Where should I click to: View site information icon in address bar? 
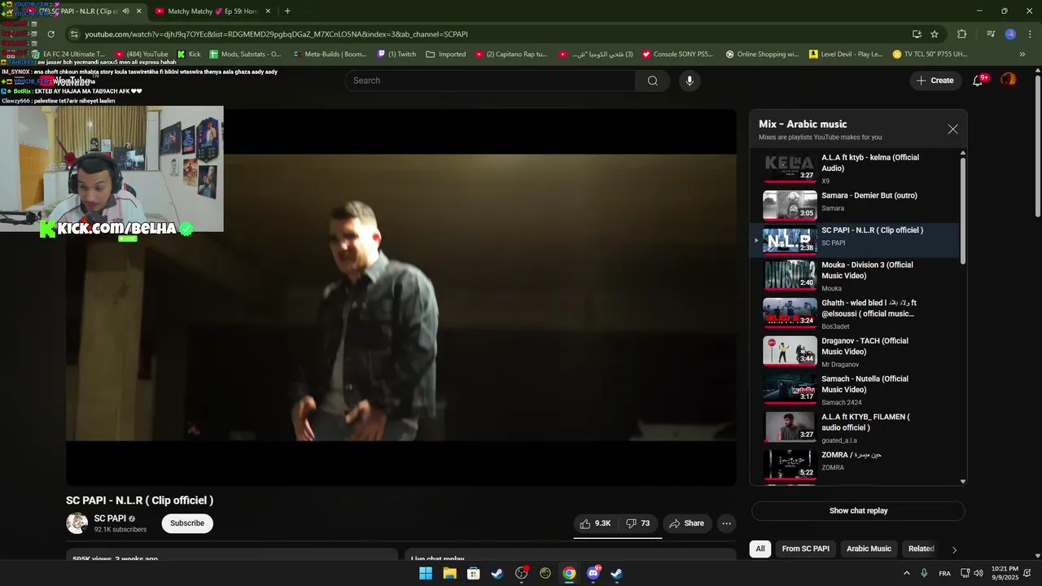click(74, 34)
